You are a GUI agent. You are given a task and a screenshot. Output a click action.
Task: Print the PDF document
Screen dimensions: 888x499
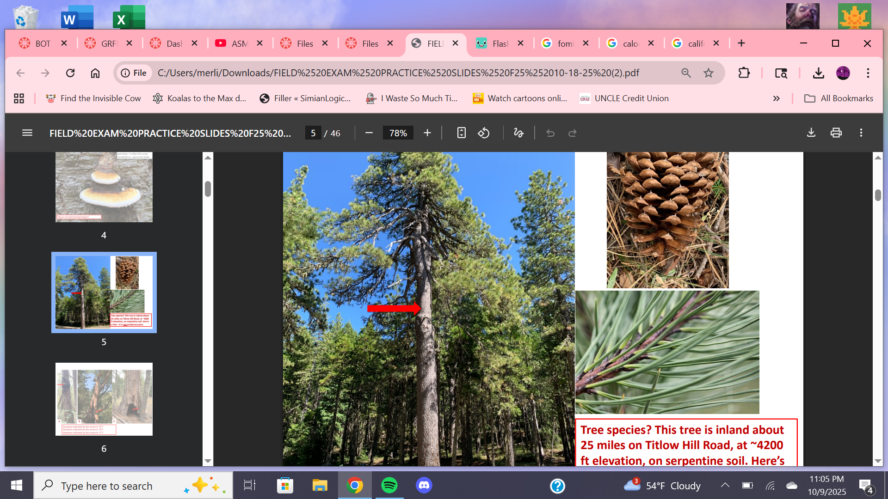tap(836, 133)
